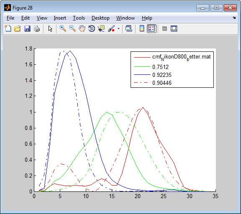Open the Window menu
The width and height of the screenshot is (241, 214).
click(126, 18)
